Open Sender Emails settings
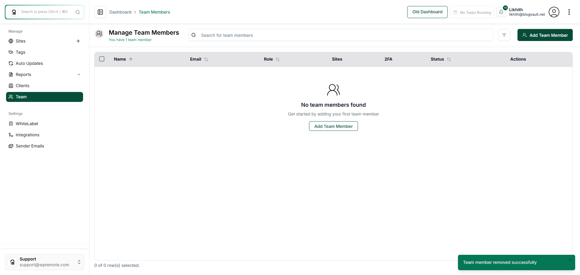 [30, 146]
